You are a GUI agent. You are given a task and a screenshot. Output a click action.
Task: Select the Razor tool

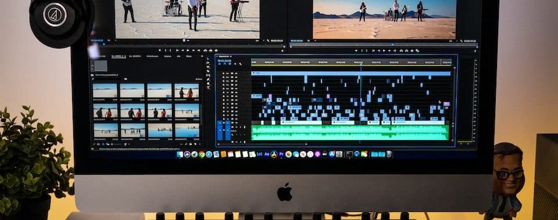[x=208, y=71]
